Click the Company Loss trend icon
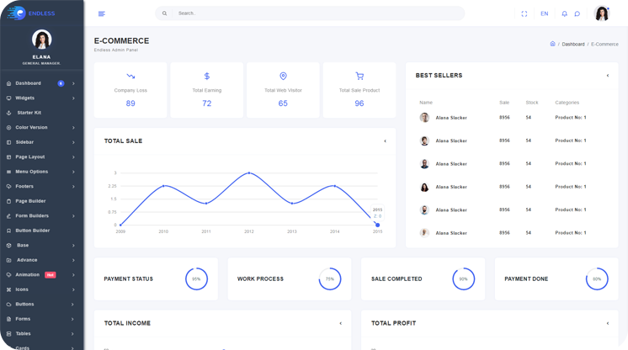The width and height of the screenshot is (628, 350). tap(130, 76)
